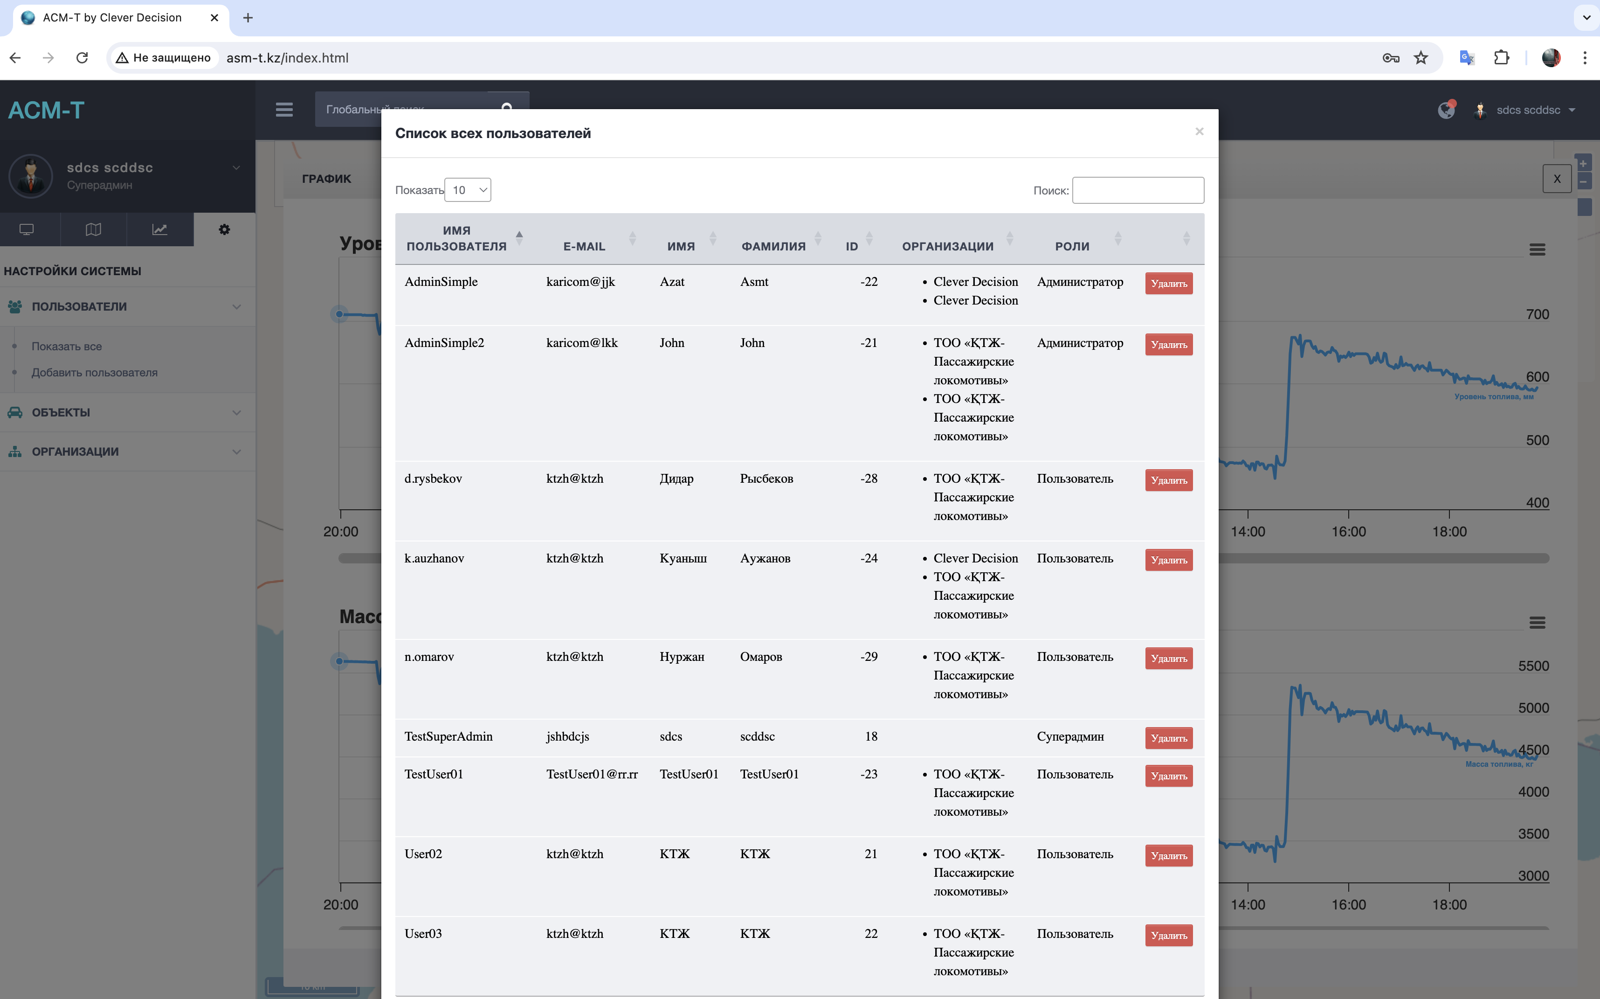Switch to the map tab icon

[x=93, y=229]
